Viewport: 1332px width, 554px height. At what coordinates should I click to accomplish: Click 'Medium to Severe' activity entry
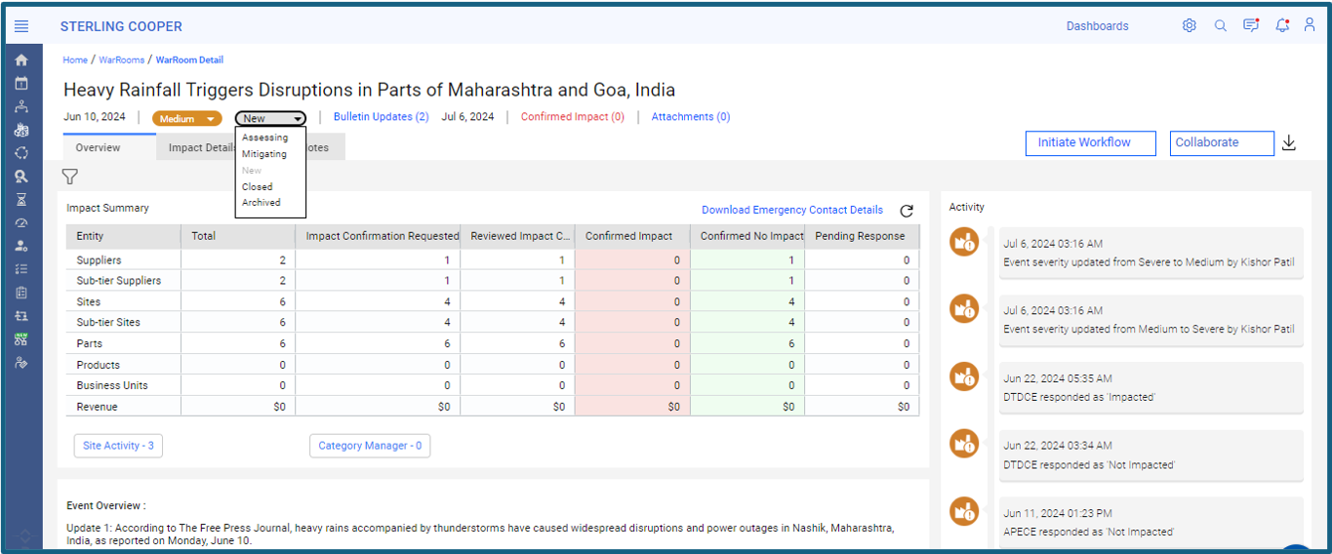[1150, 320]
